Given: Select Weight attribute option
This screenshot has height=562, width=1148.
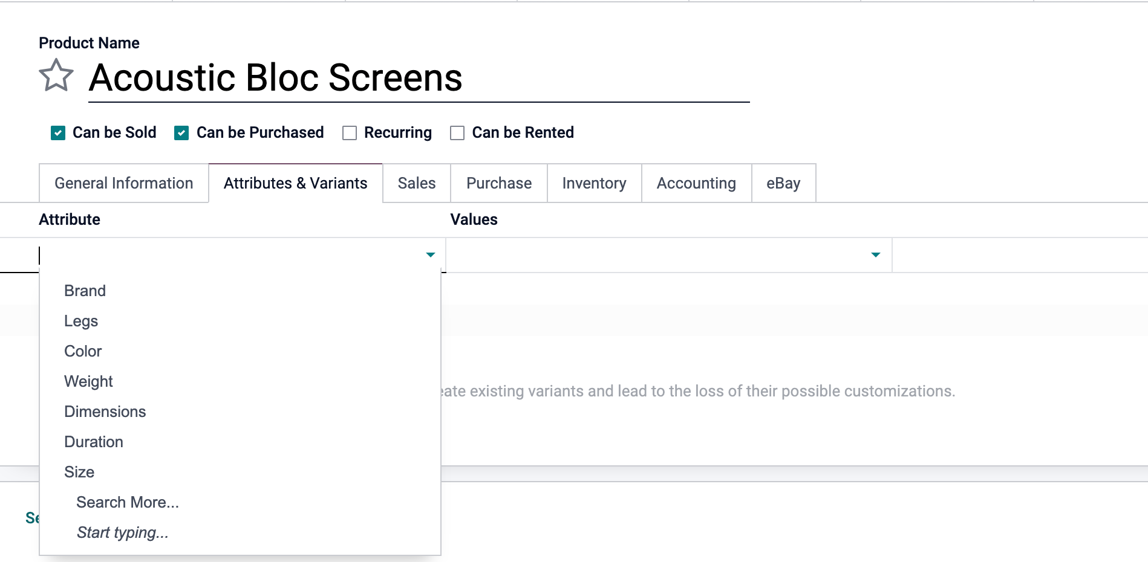Looking at the screenshot, I should point(88,381).
